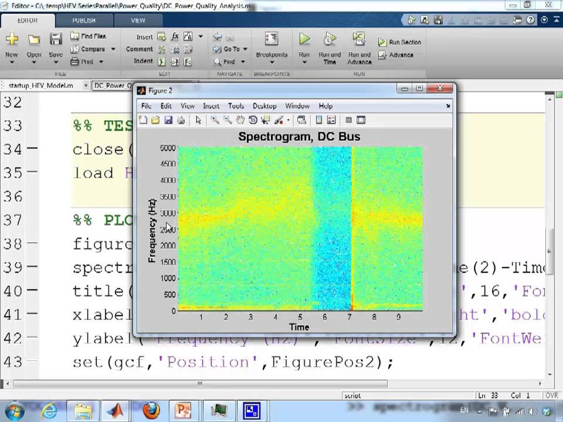Expand the Go To dropdown arrow
563x422 pixels.
click(x=245, y=49)
